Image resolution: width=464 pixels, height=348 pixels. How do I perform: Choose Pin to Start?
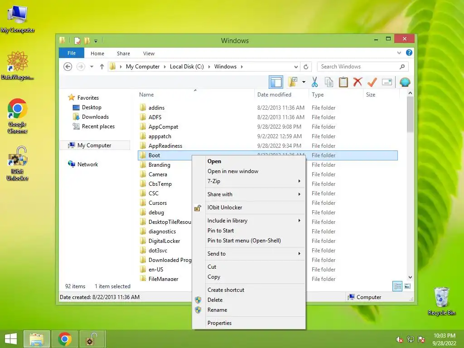click(x=249, y=231)
